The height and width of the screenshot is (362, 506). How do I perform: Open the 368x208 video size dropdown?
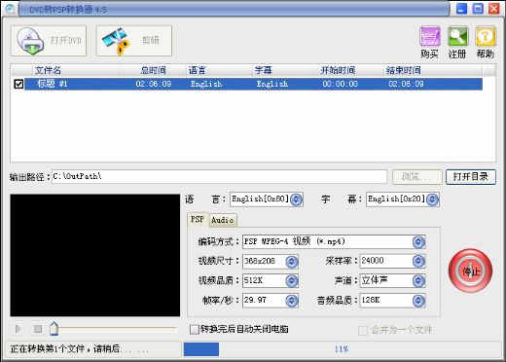(291, 262)
